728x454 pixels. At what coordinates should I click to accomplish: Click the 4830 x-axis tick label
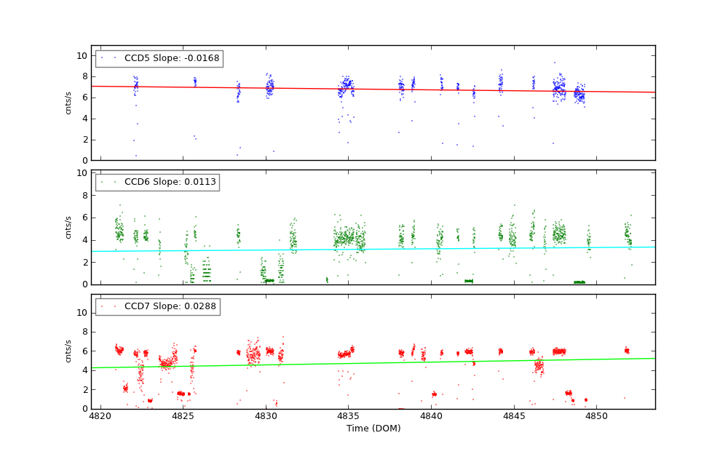coord(266,416)
